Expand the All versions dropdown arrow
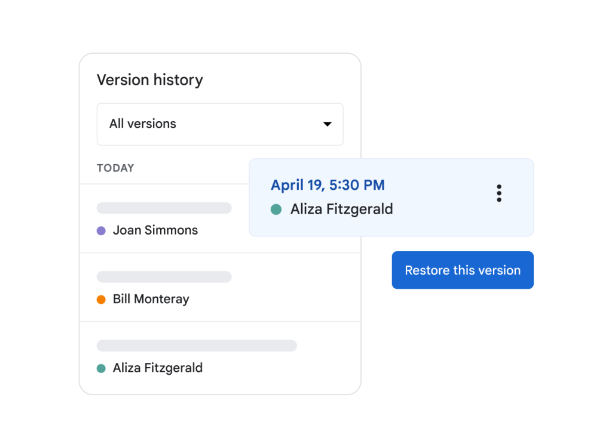 [327, 124]
